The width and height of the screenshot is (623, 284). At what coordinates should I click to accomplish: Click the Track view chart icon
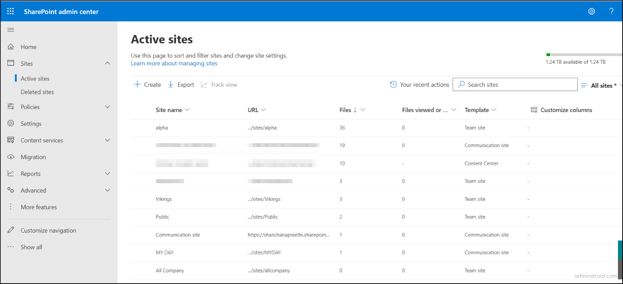(x=204, y=84)
